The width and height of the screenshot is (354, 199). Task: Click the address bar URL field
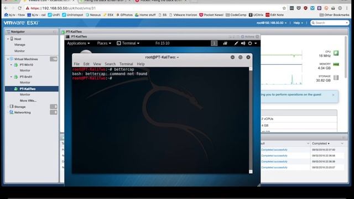coord(154,8)
